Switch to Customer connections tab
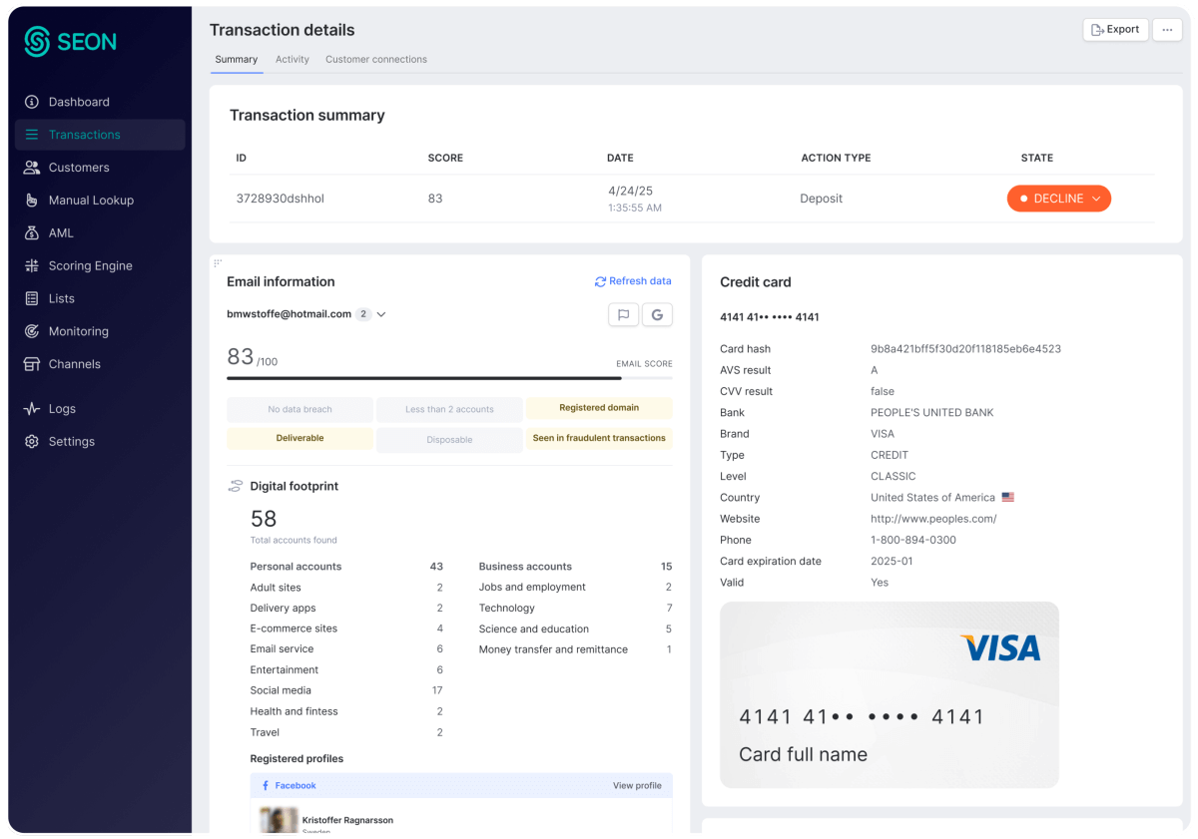 (x=376, y=60)
